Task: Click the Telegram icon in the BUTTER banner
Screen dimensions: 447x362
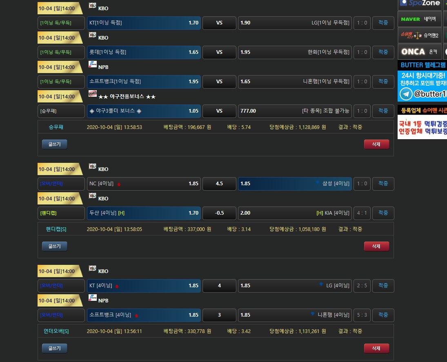Action: pyautogui.click(x=406, y=94)
